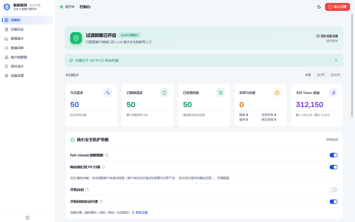Click the page vertical scrollbar
This screenshot has height=222, width=355.
click(352, 65)
